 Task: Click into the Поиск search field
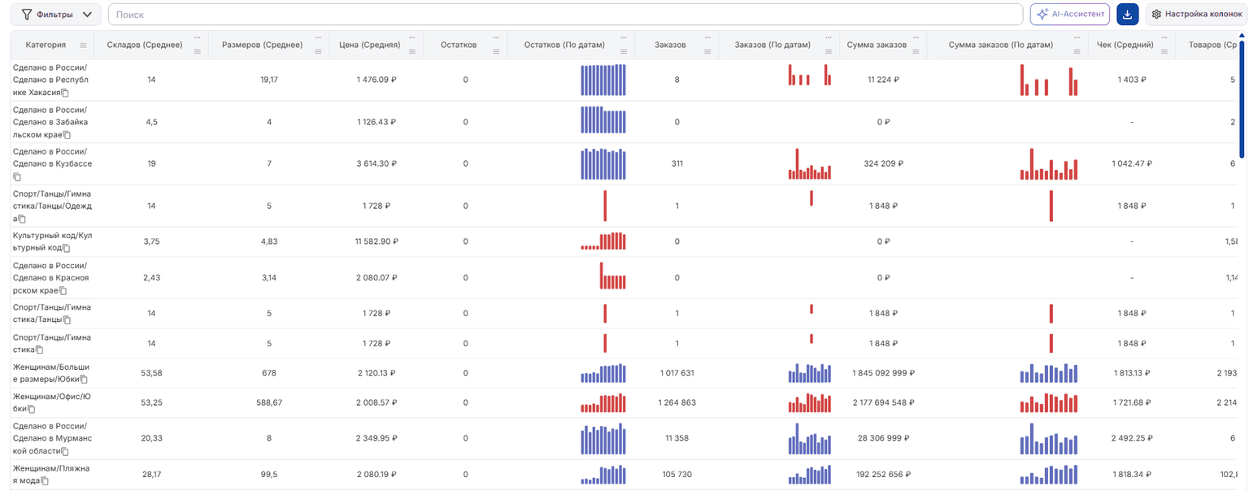pyautogui.click(x=565, y=14)
